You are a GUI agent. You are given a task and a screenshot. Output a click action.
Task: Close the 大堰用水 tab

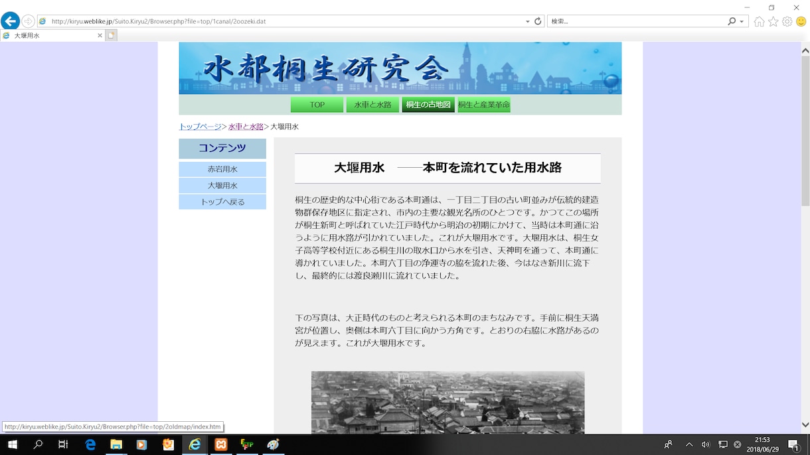100,36
